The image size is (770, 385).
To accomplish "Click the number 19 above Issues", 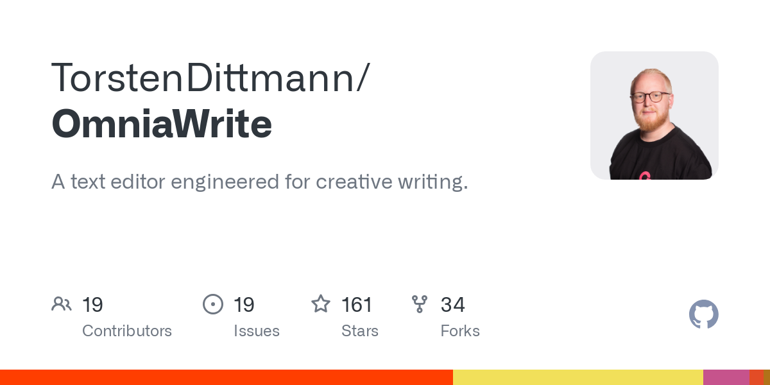I will tap(244, 304).
